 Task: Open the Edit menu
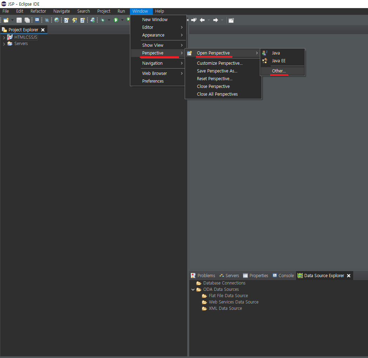(x=20, y=11)
